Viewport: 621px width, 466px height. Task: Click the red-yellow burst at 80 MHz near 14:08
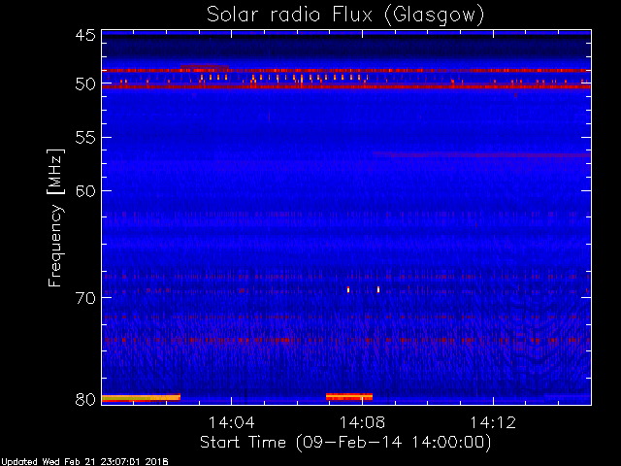coord(349,397)
